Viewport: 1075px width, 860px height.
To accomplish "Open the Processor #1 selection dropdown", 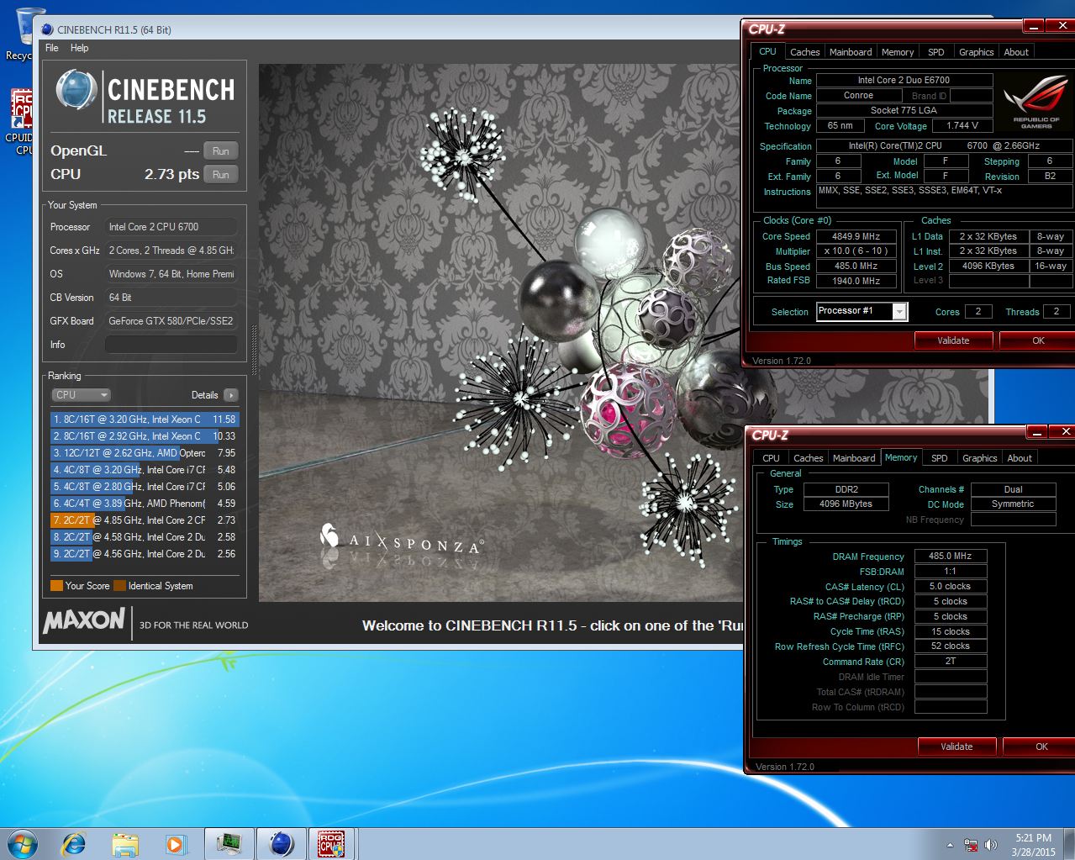I will (862, 312).
